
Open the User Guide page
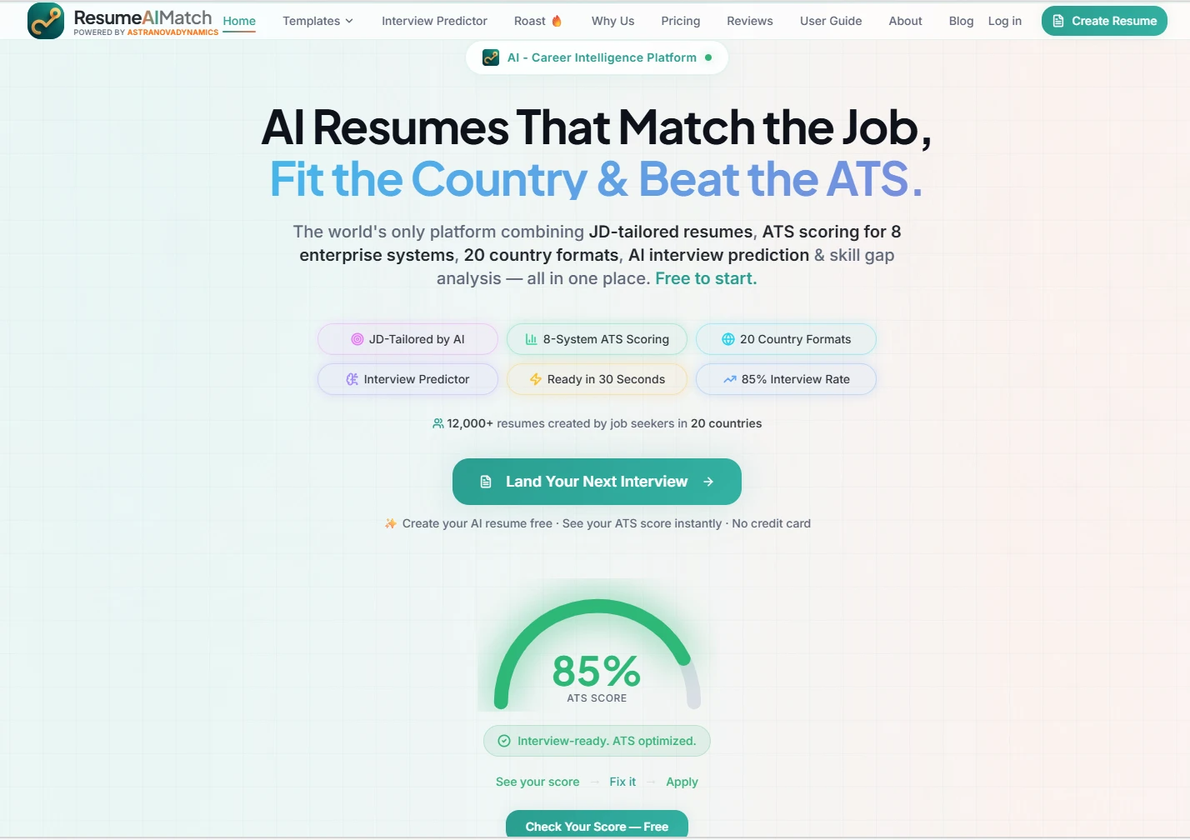(830, 21)
